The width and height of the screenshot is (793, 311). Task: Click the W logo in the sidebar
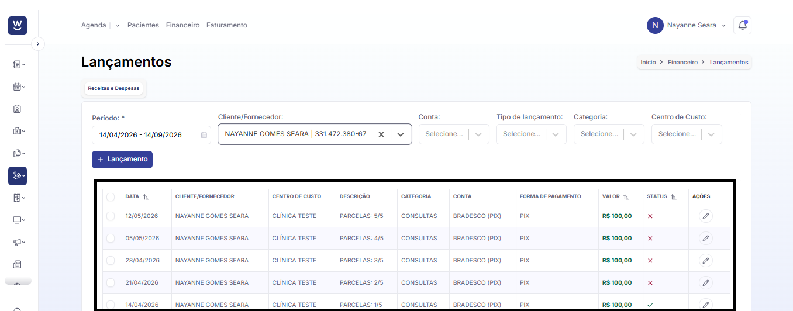point(18,25)
